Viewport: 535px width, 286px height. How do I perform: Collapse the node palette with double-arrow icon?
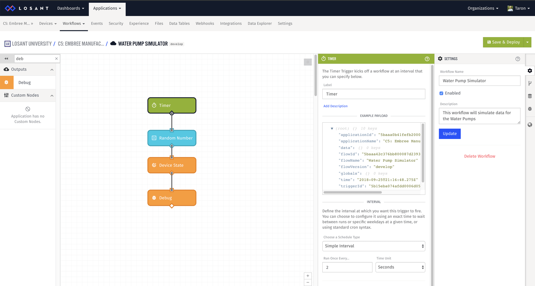(x=6, y=58)
